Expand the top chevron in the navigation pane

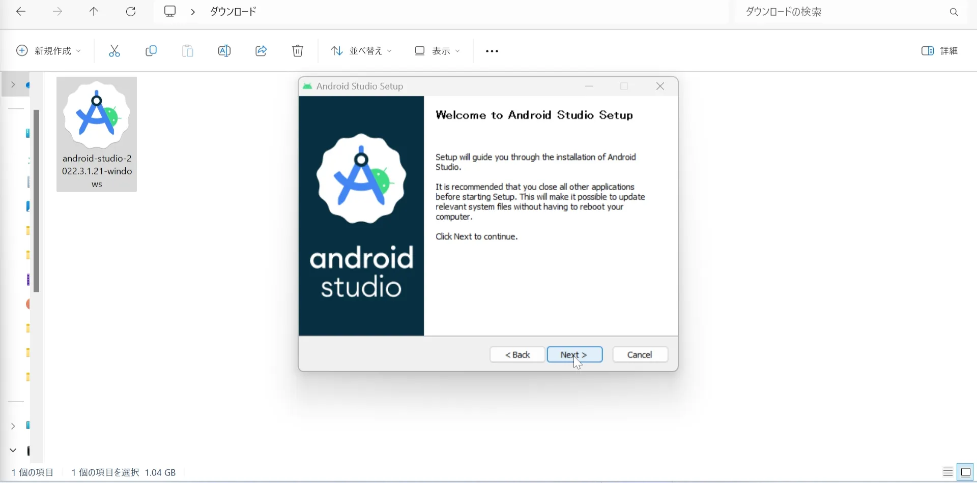click(13, 85)
